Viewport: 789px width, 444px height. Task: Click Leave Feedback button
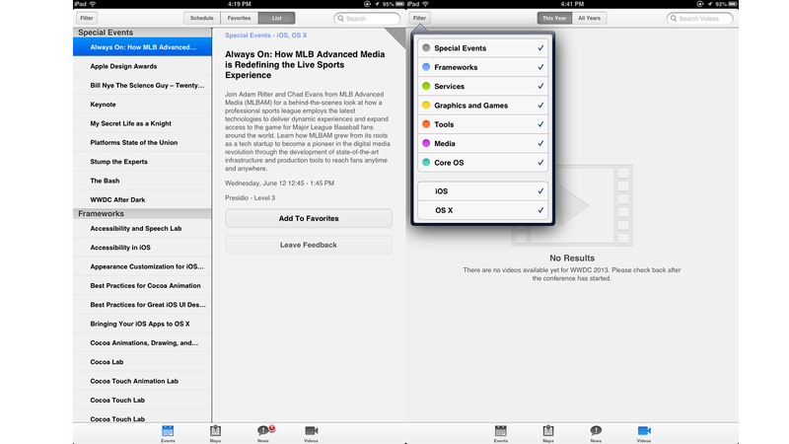[309, 245]
